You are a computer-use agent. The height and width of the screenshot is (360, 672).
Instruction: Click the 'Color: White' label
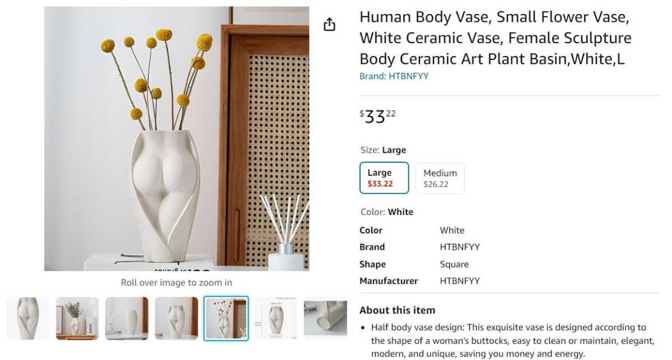tap(386, 212)
